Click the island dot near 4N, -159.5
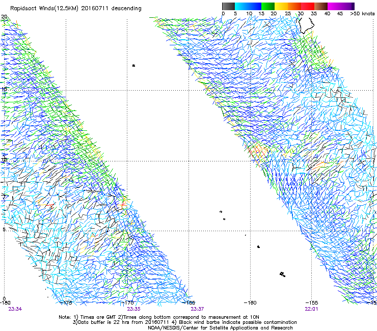377x331 pixels. (x=258, y=246)
